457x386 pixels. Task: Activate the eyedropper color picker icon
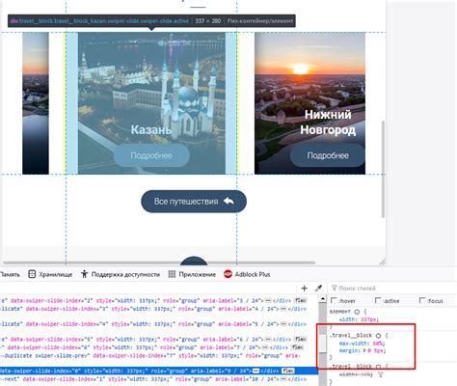point(318,289)
